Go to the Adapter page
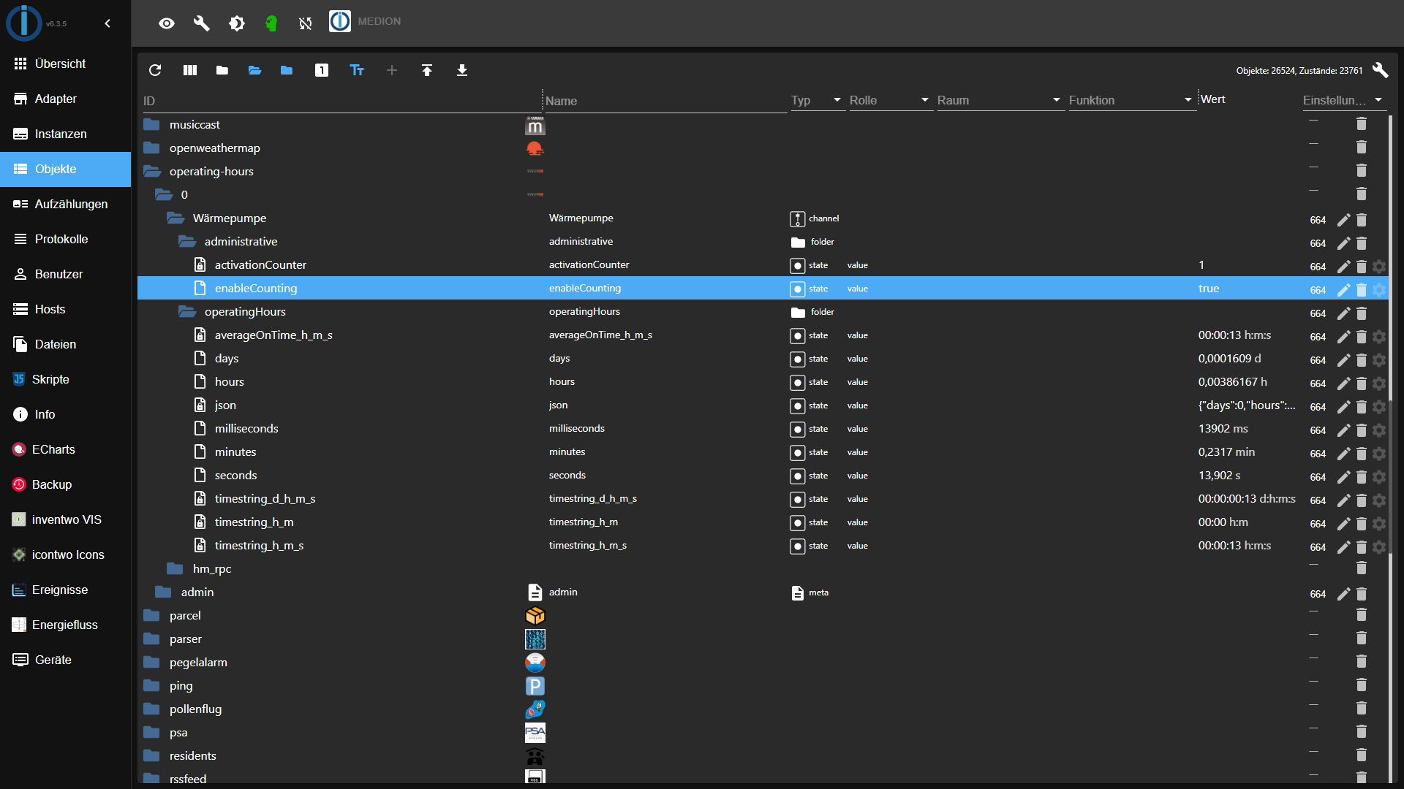 tap(66, 99)
